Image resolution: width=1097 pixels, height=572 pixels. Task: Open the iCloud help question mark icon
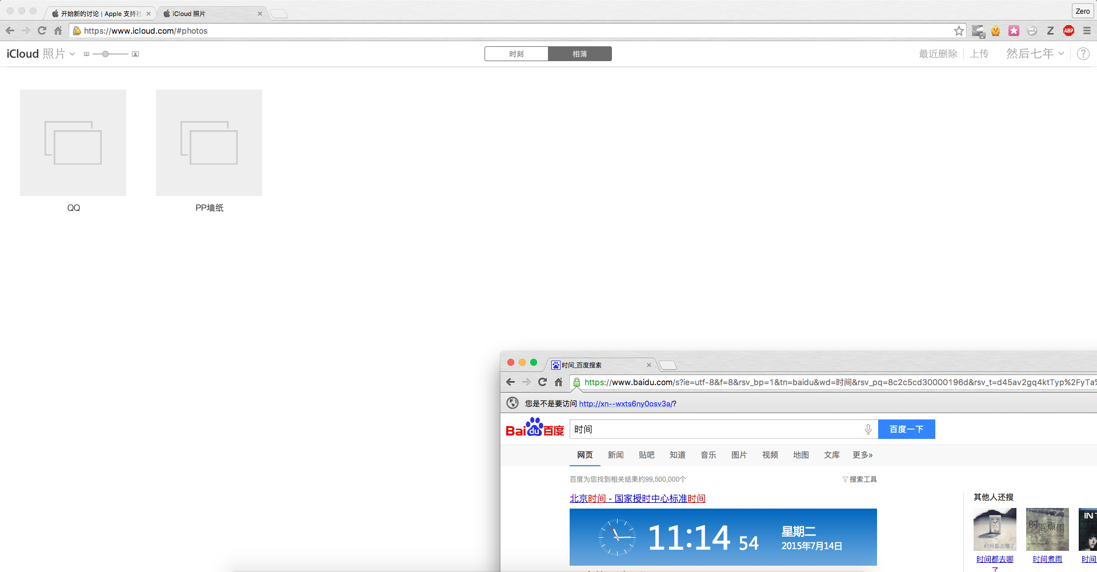point(1083,54)
